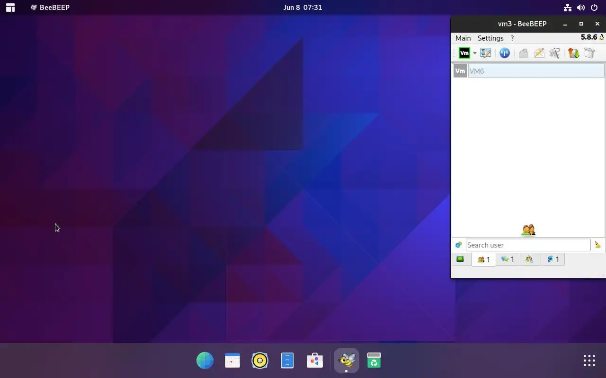Click the grey Vm avatar beside VM6
Image resolution: width=606 pixels, height=378 pixels.
pyautogui.click(x=460, y=71)
